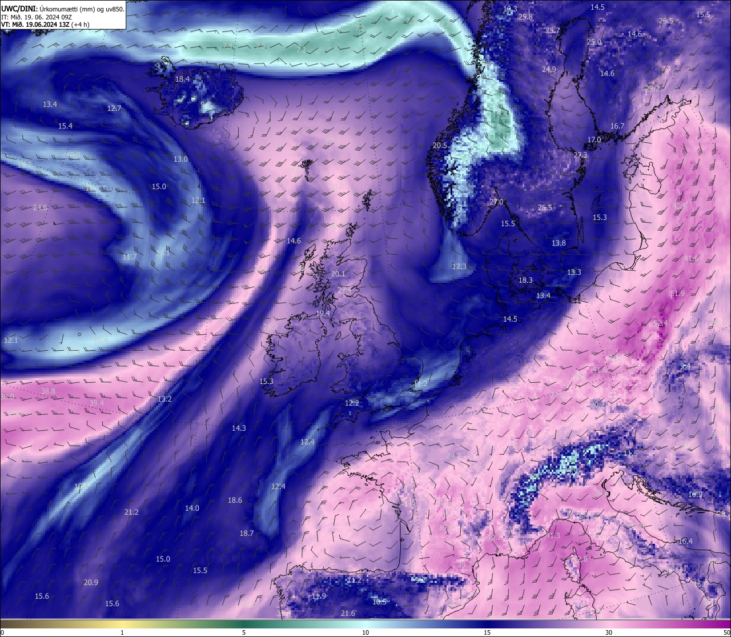This screenshot has height=637, width=731.
Task: Click the 20.1 value over Scotland
Action: (x=338, y=274)
